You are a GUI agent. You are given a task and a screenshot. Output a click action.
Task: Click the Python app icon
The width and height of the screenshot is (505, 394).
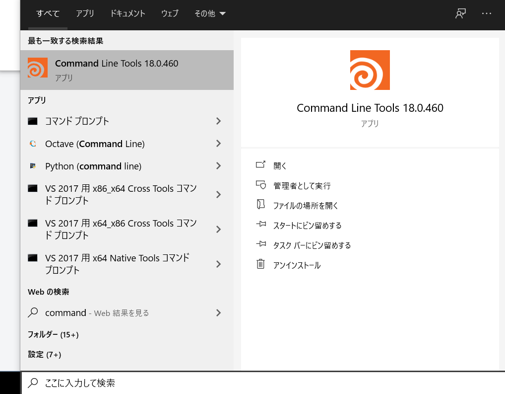[33, 166]
